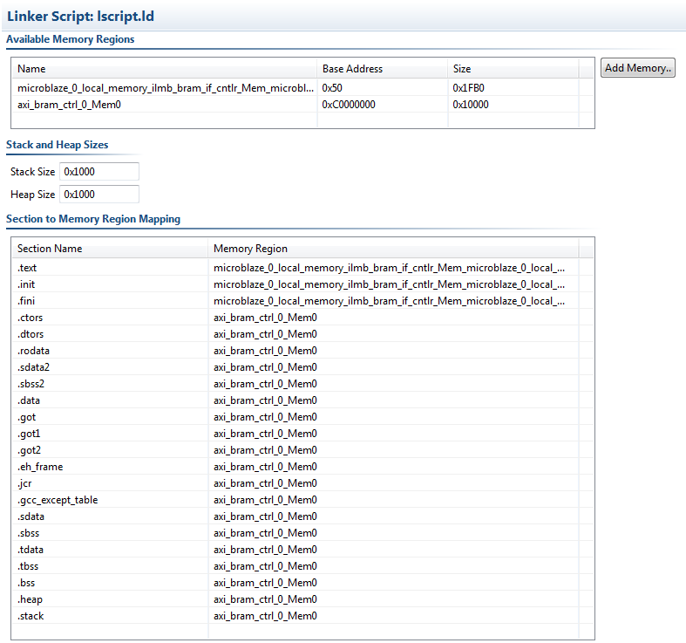Click the Add Memory button

pyautogui.click(x=637, y=68)
